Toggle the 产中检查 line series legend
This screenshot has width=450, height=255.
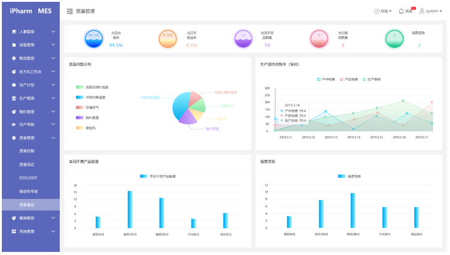click(x=326, y=79)
